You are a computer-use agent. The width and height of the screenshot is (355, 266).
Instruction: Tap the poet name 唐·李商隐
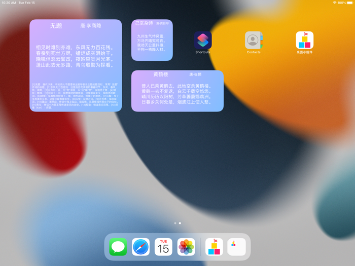click(91, 26)
